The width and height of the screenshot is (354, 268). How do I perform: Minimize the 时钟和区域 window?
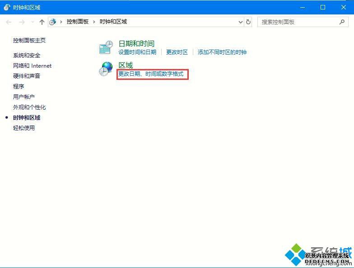pyautogui.click(x=303, y=7)
